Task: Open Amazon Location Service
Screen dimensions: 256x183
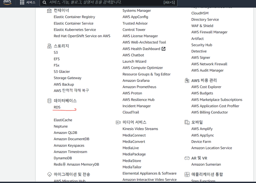Action: pos(212,148)
